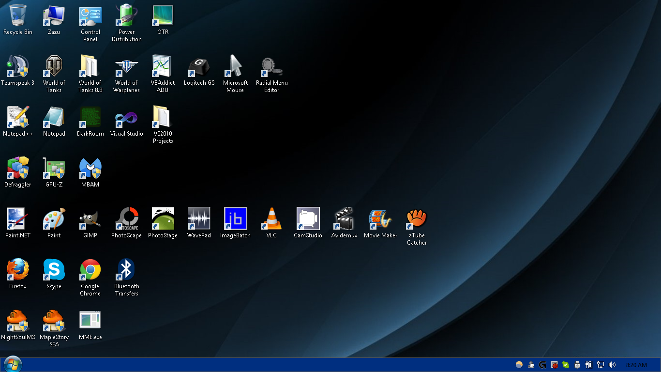Open the Defraggler shortcut
Viewport: 661px width, 372px height.
[18, 168]
